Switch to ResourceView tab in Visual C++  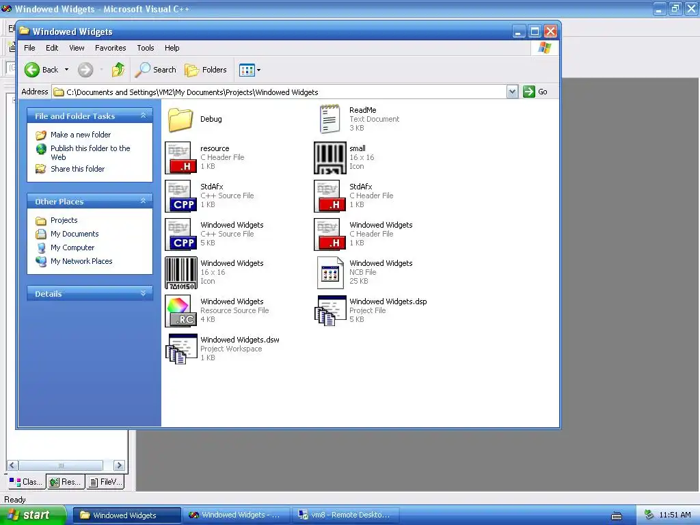tap(66, 482)
